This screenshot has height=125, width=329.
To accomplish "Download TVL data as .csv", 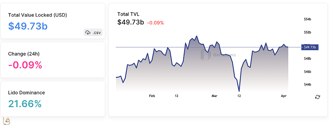I will click(93, 32).
